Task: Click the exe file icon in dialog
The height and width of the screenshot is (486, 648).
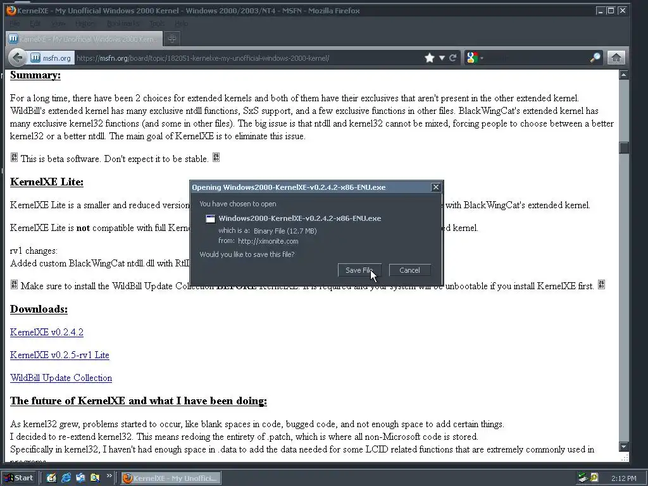Action: tap(210, 218)
